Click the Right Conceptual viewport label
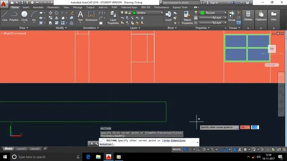 tap(13, 34)
